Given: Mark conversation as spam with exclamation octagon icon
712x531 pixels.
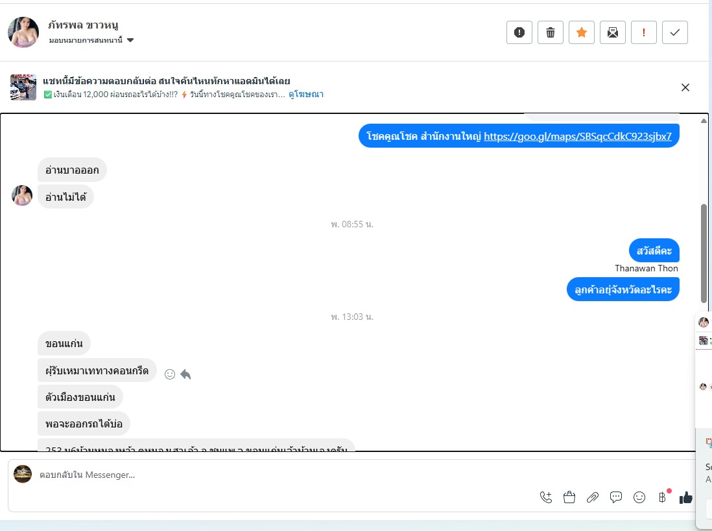Looking at the screenshot, I should coord(519,32).
